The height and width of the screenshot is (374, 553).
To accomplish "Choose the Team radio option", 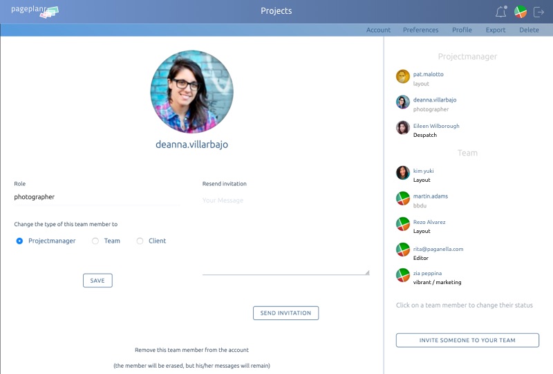I will pyautogui.click(x=95, y=241).
